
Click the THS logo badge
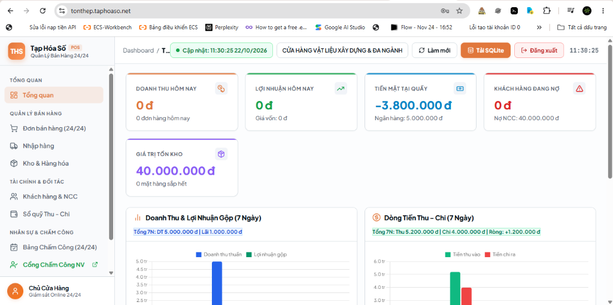pyautogui.click(x=16, y=51)
